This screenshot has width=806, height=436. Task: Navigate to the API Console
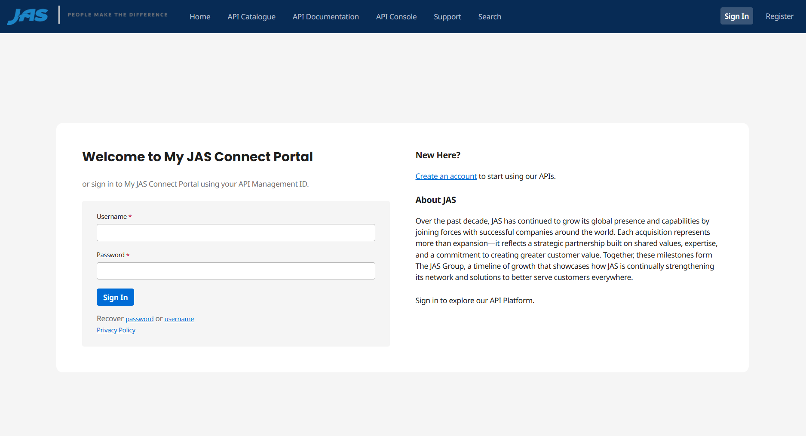(x=396, y=17)
